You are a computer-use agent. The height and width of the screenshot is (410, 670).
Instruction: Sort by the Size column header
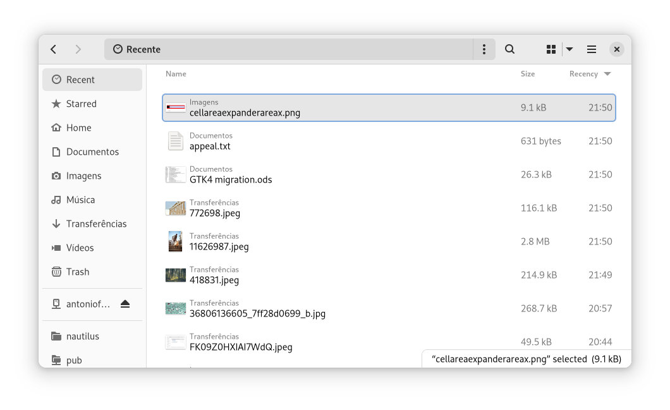pos(528,73)
